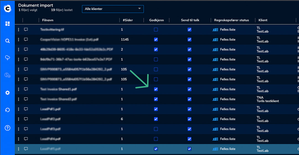299x155 pixels.
Task: Open the cloud upload icon in sidebar
Action: click(x=7, y=58)
